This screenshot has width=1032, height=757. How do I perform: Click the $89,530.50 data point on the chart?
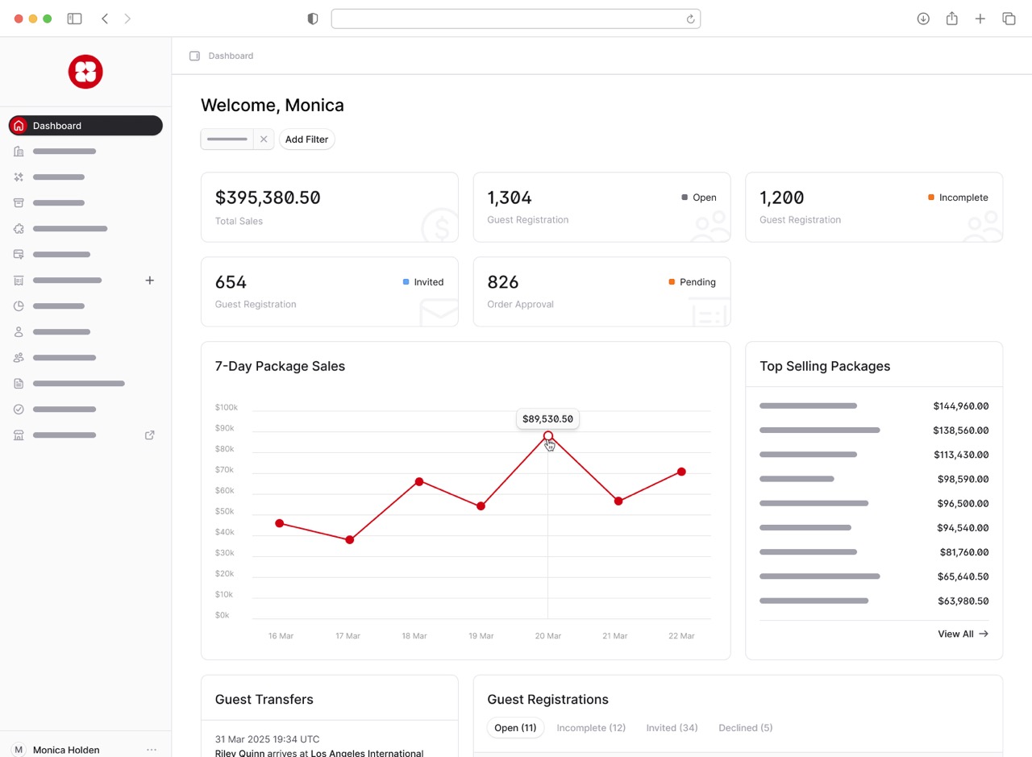point(548,436)
